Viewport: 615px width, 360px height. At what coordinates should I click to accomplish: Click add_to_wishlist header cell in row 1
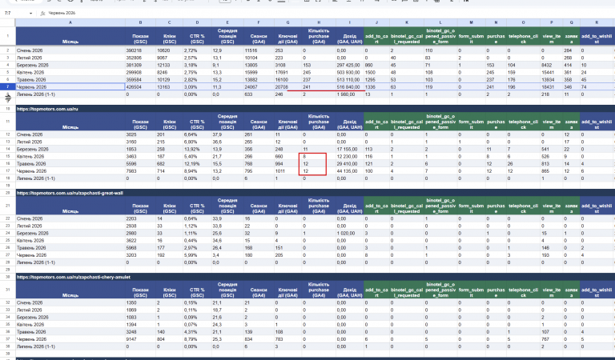597,36
